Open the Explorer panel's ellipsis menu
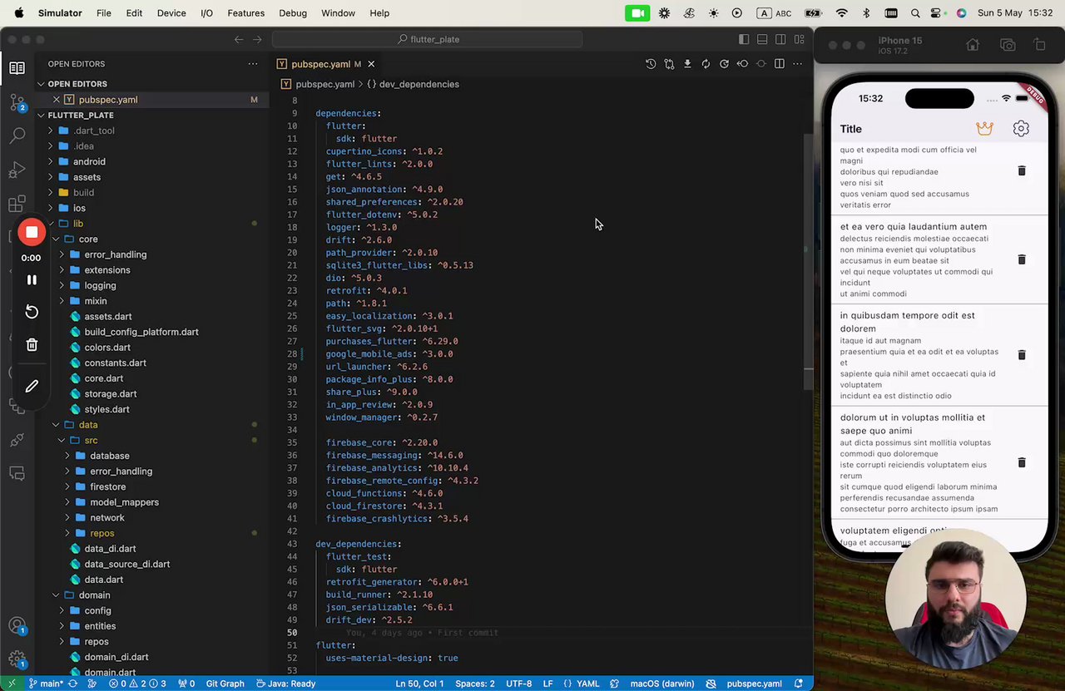 [253, 64]
